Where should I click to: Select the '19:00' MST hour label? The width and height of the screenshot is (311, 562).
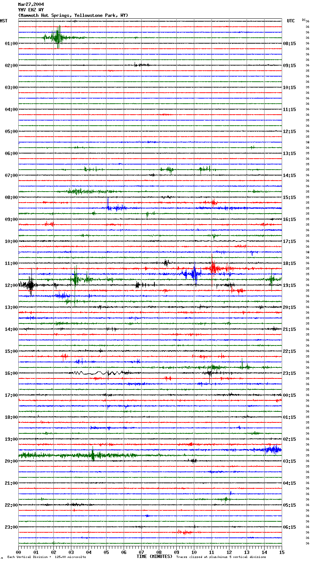tap(11, 439)
